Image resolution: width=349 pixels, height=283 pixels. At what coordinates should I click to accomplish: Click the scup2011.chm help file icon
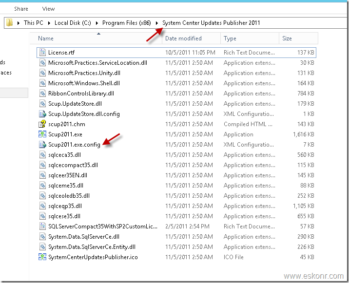pyautogui.click(x=42, y=124)
